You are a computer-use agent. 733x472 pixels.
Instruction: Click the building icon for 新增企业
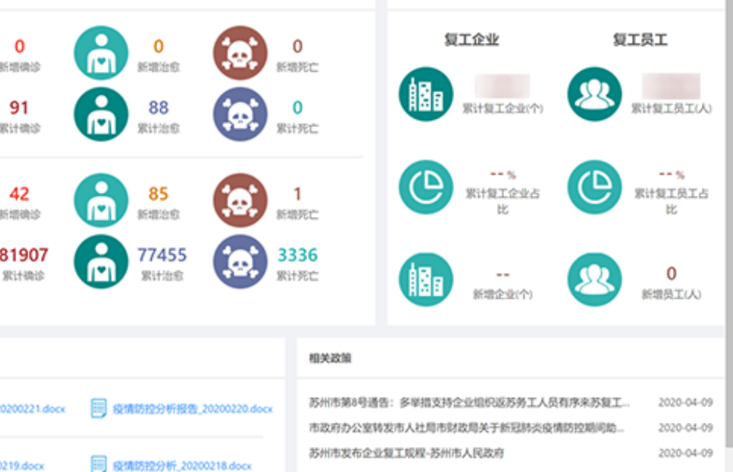(x=425, y=280)
